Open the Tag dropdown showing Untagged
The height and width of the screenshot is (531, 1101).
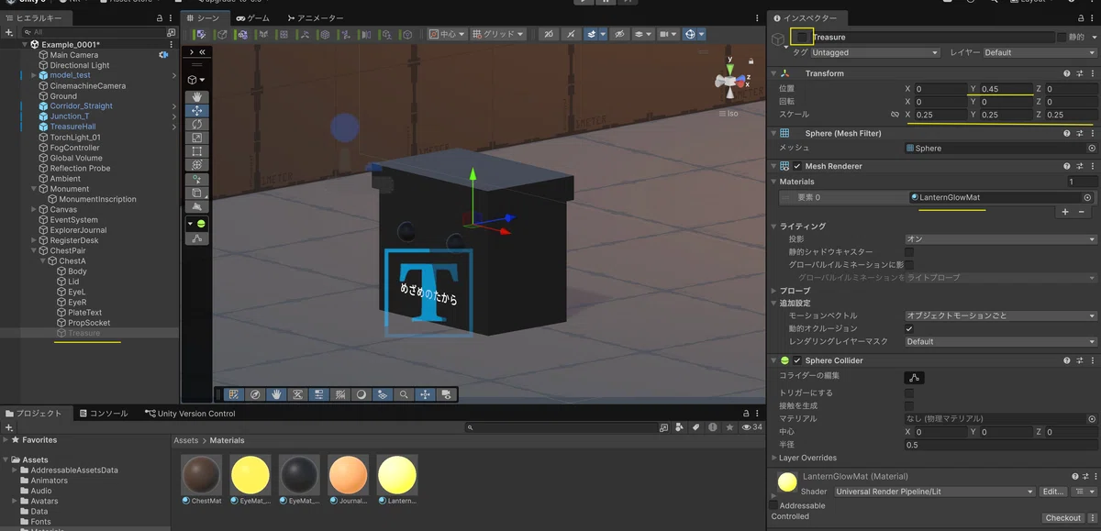pyautogui.click(x=875, y=53)
